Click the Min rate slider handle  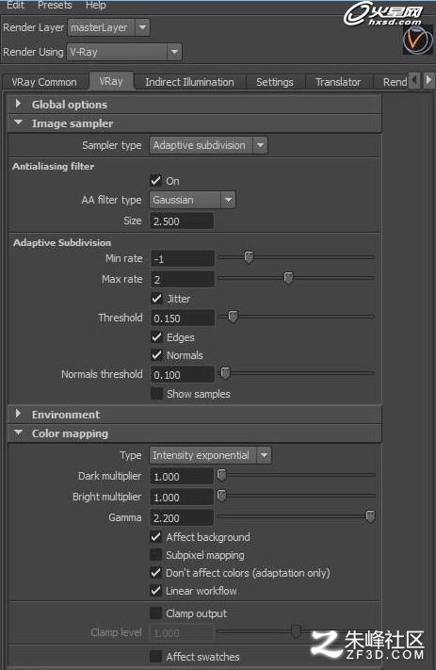tap(249, 257)
